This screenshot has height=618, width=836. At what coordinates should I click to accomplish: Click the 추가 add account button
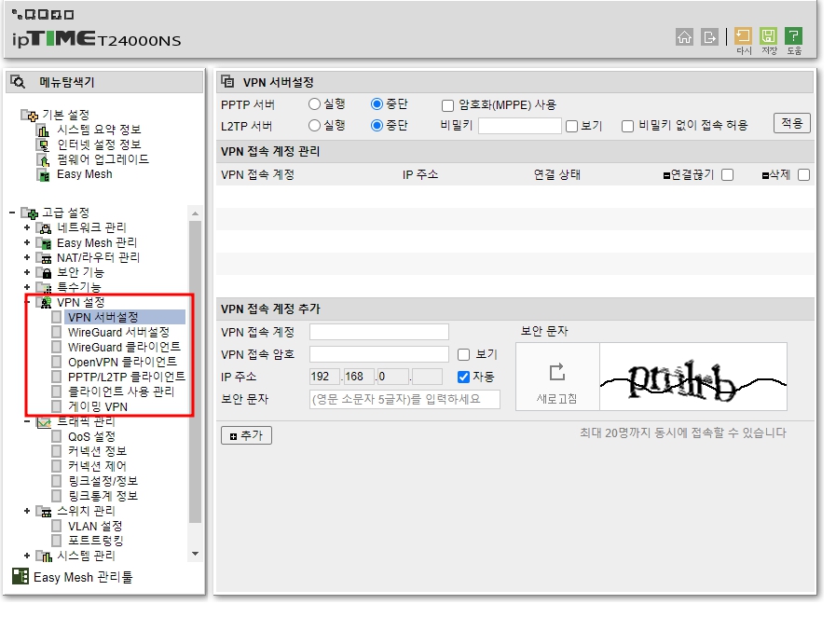(x=245, y=434)
